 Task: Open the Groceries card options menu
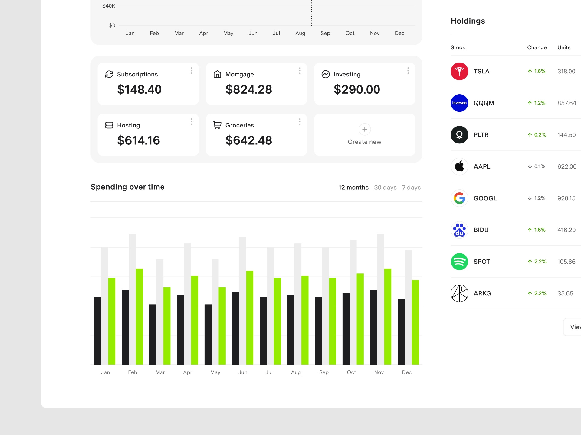tap(300, 122)
